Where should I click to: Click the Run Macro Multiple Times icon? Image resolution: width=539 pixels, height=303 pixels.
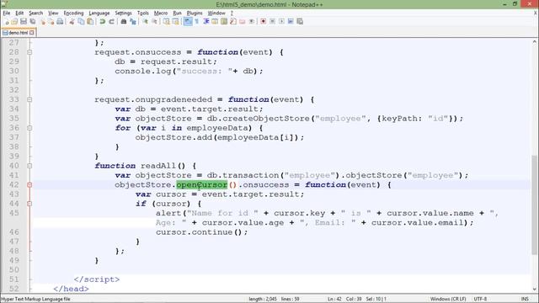click(291, 21)
